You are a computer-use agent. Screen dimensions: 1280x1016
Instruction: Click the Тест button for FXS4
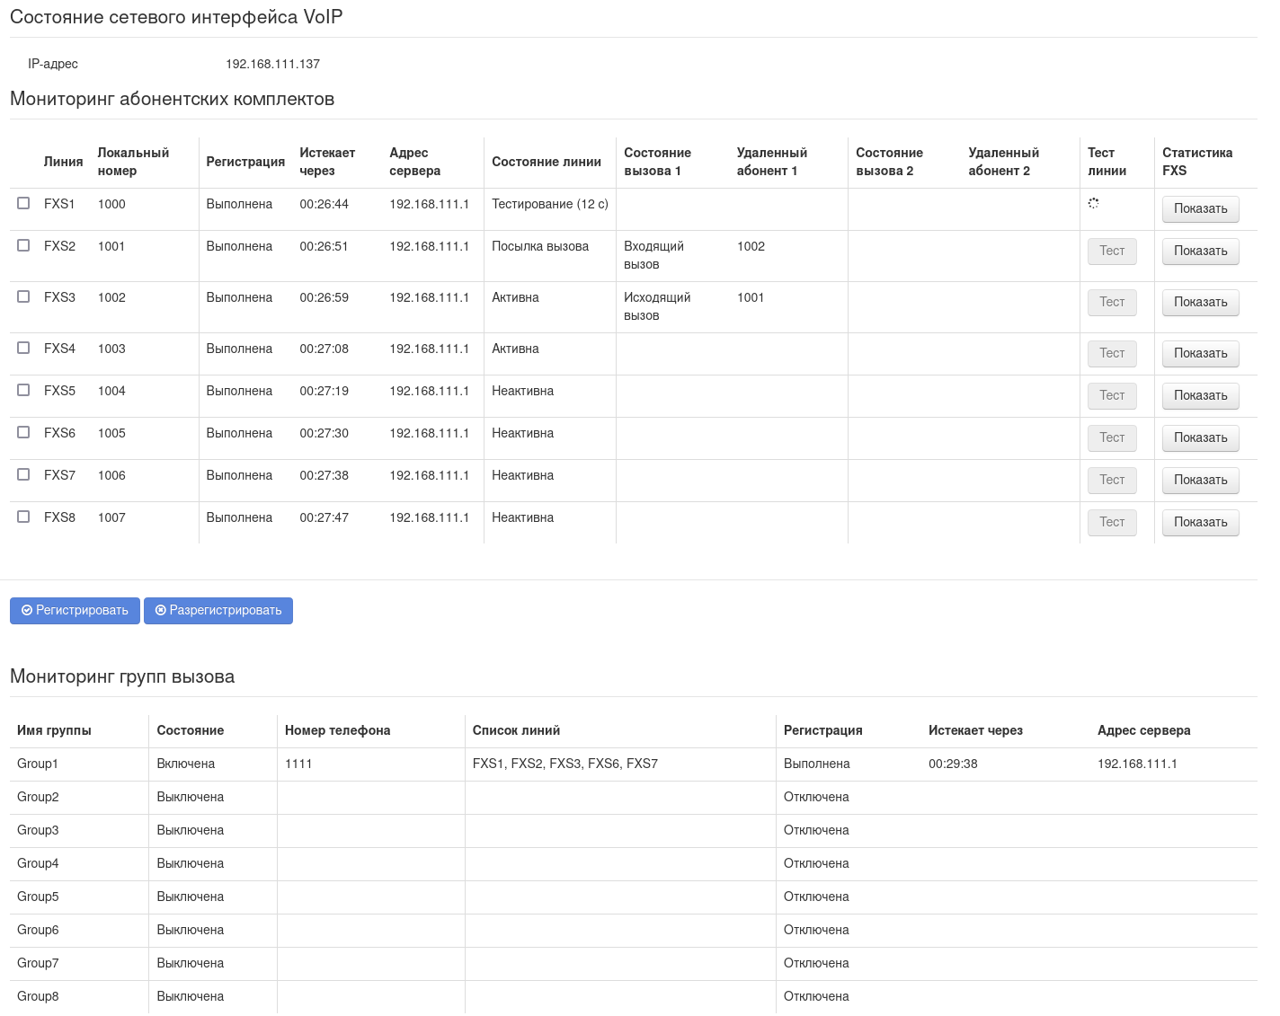coord(1112,353)
